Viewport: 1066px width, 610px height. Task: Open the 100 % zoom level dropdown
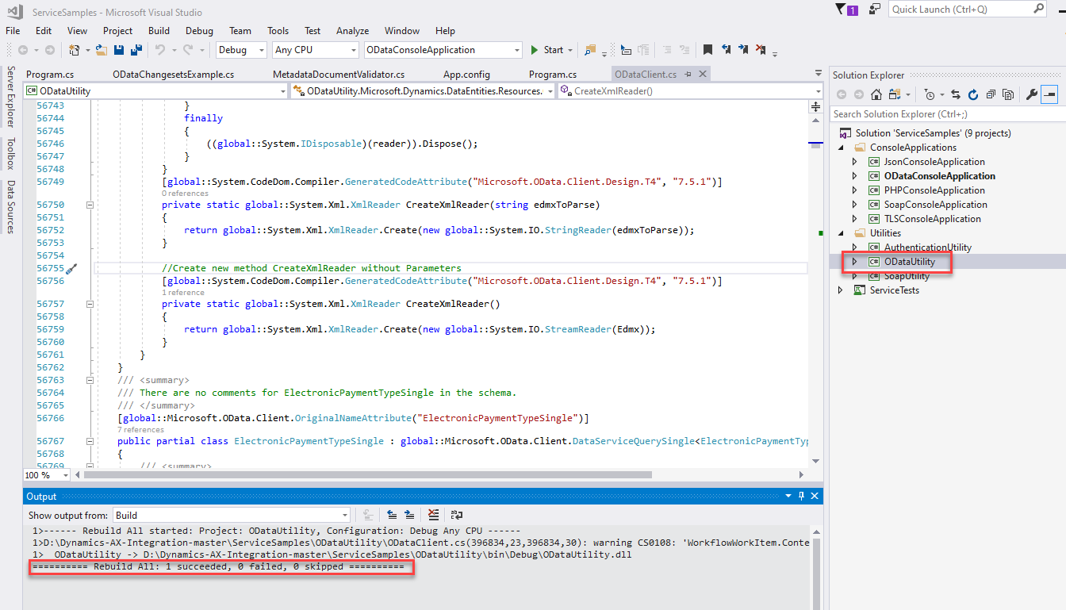point(47,475)
